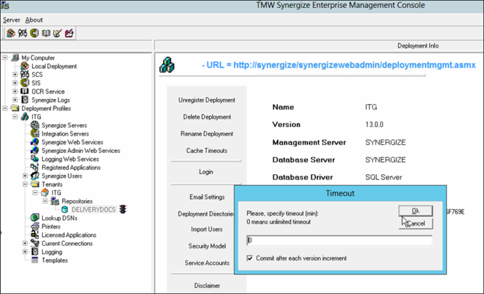Click the Synergize Users icon
Image resolution: width=484 pixels, height=294 pixels.
click(x=35, y=176)
